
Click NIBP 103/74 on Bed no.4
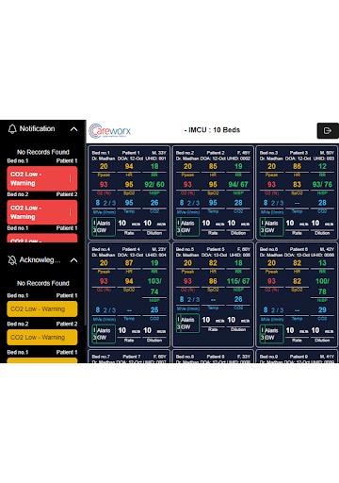[x=154, y=287]
